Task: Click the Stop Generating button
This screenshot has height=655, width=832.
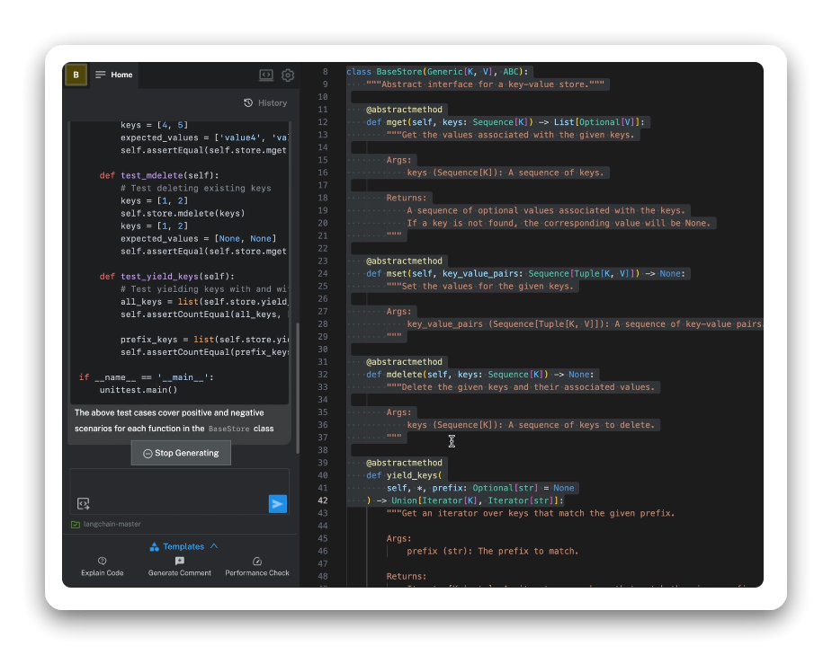Action: 181,454
